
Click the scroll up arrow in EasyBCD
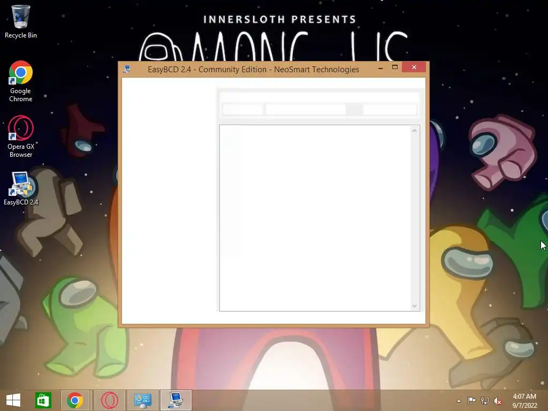pos(414,131)
